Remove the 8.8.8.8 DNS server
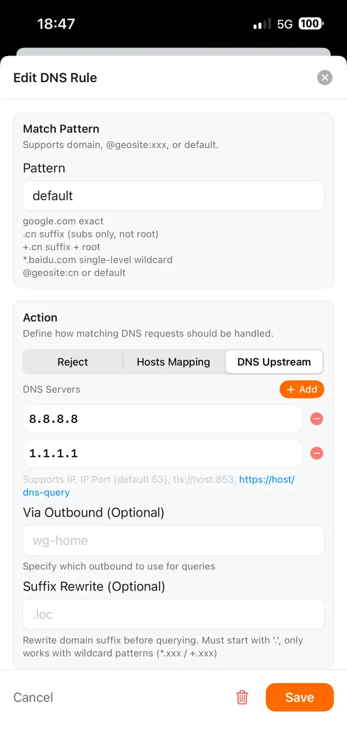This screenshot has width=347, height=752. [x=317, y=419]
